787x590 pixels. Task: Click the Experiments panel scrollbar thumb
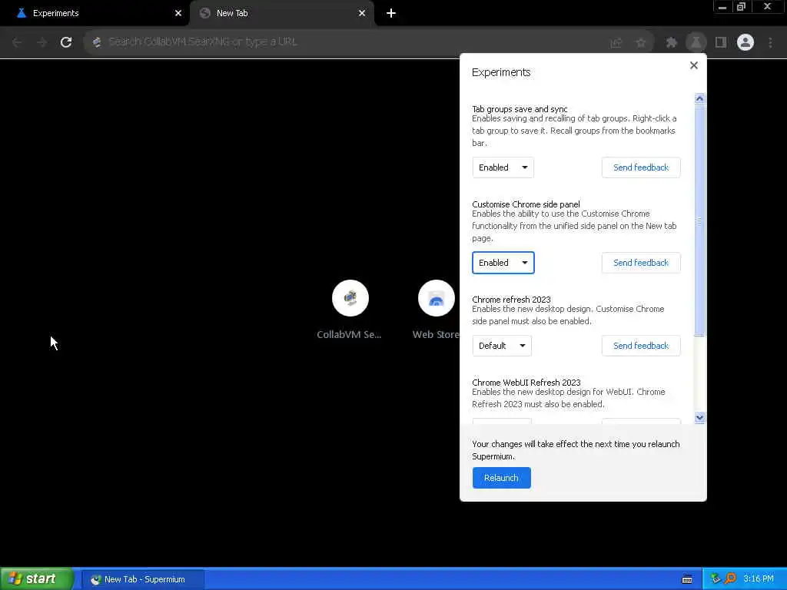point(699,220)
